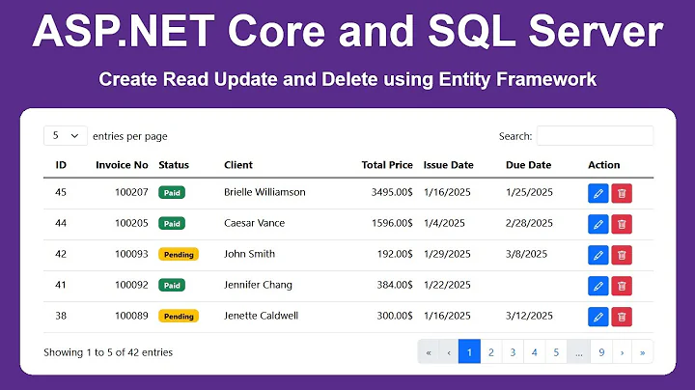Select page 4 in pagination
The image size is (695, 390).
pyautogui.click(x=535, y=352)
